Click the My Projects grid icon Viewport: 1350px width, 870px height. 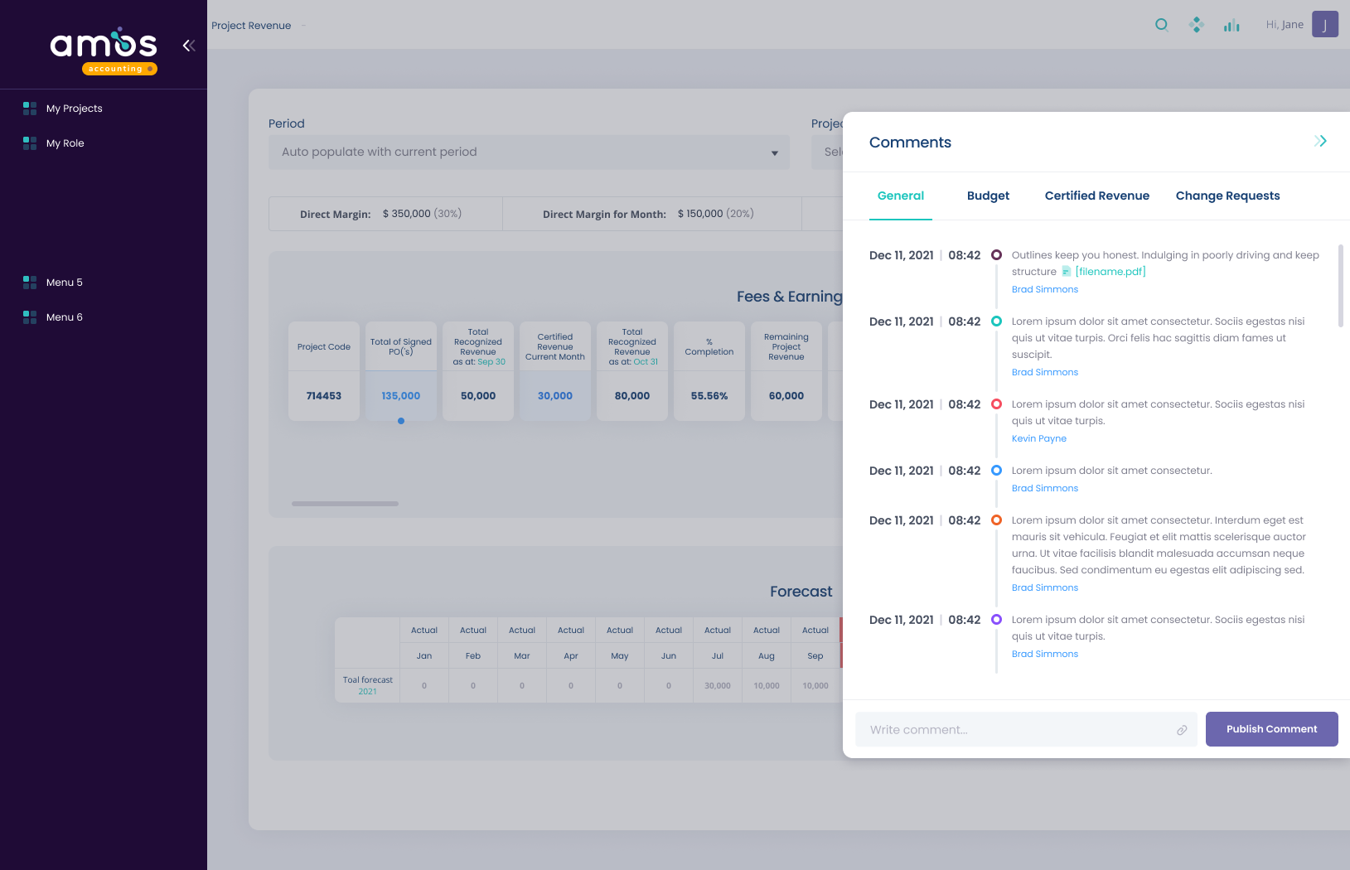click(30, 109)
